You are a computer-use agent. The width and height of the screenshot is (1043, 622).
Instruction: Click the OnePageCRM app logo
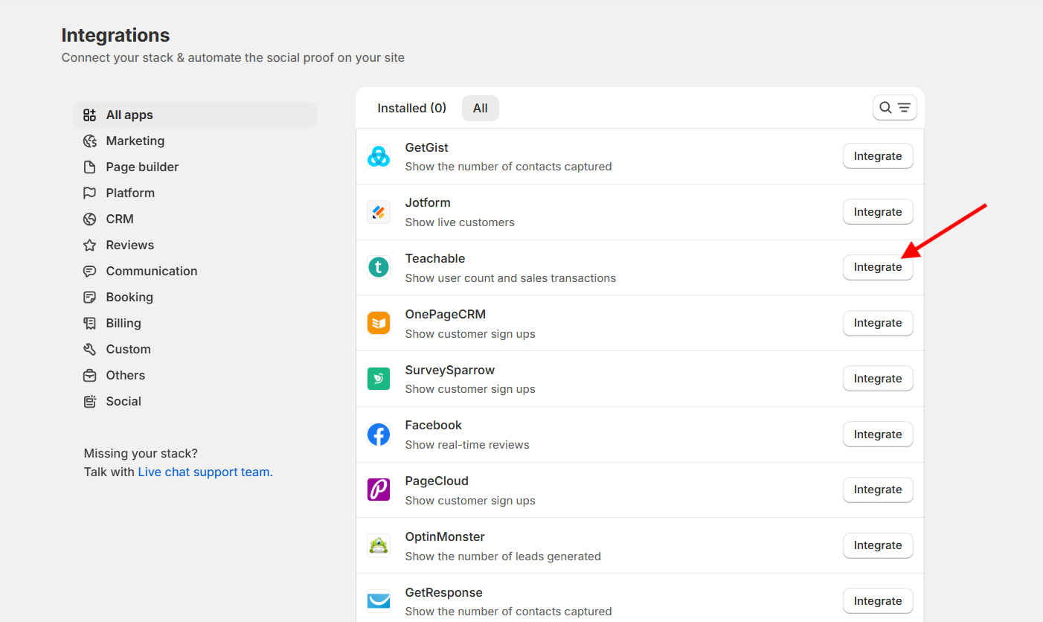pyautogui.click(x=379, y=323)
